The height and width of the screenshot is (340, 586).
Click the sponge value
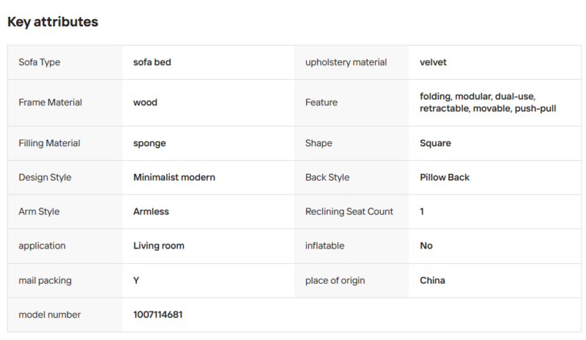pos(149,144)
